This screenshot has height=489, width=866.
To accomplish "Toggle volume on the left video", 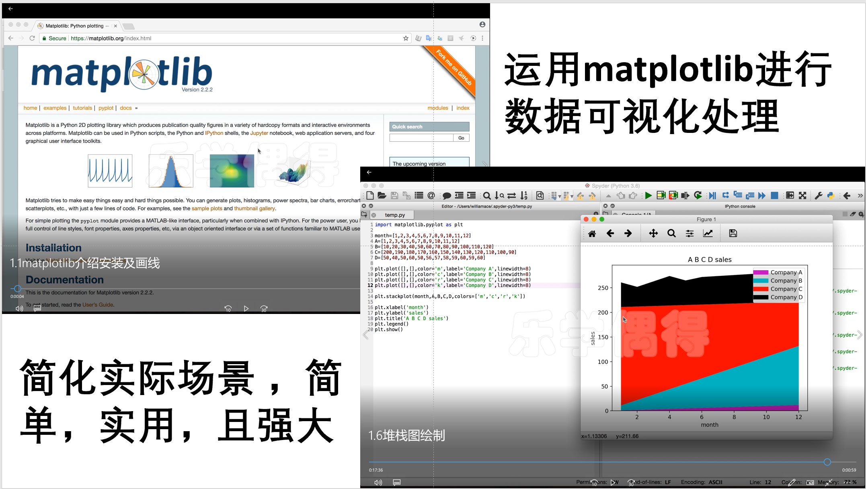I will pyautogui.click(x=19, y=308).
